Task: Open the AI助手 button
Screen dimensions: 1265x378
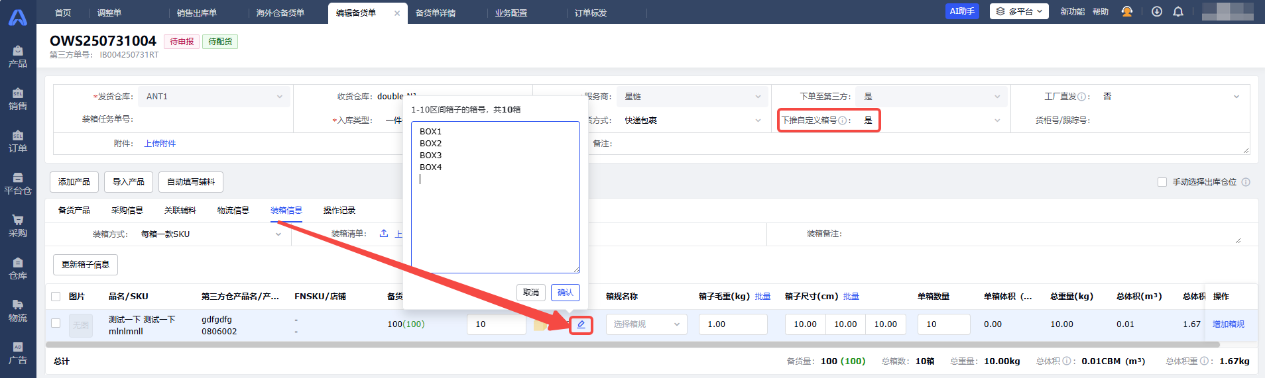Action: pos(962,11)
